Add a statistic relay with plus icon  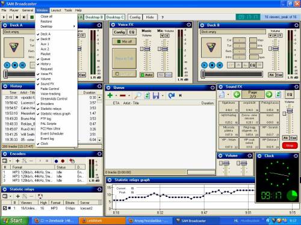pyautogui.click(x=17, y=196)
